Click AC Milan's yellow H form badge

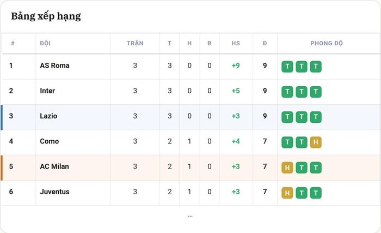tap(287, 168)
